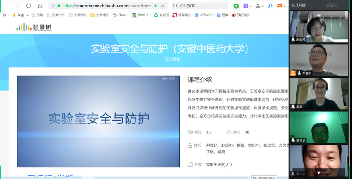Toggle the microphone icon for 赵宏苏
352x179 pixels.
coord(293,40)
